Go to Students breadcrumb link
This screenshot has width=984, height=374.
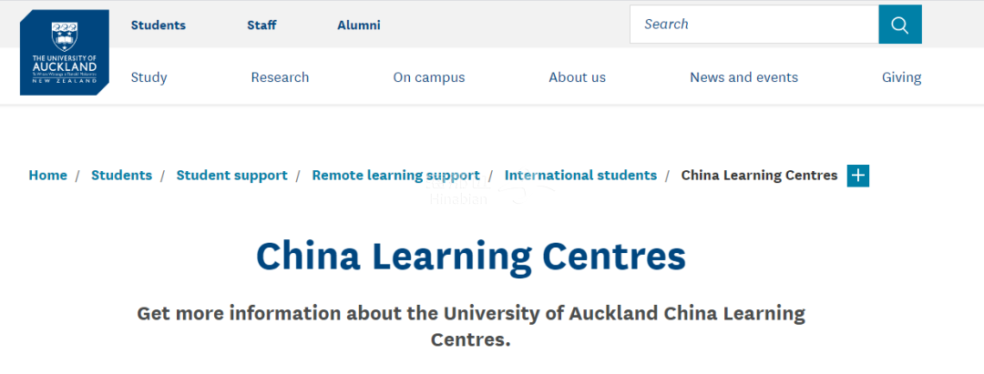tap(121, 176)
